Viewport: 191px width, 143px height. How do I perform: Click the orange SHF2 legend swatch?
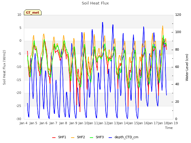[73, 138]
